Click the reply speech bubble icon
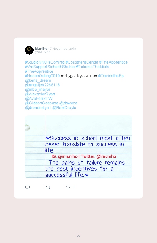The height and width of the screenshot is (243, 157). 27,187
